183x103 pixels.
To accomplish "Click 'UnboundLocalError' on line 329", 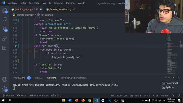I will pyautogui.click(x=57, y=24).
